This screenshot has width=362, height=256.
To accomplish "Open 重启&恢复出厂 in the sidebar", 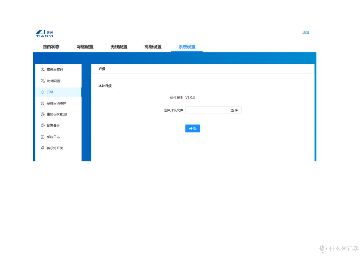I will pyautogui.click(x=58, y=114).
